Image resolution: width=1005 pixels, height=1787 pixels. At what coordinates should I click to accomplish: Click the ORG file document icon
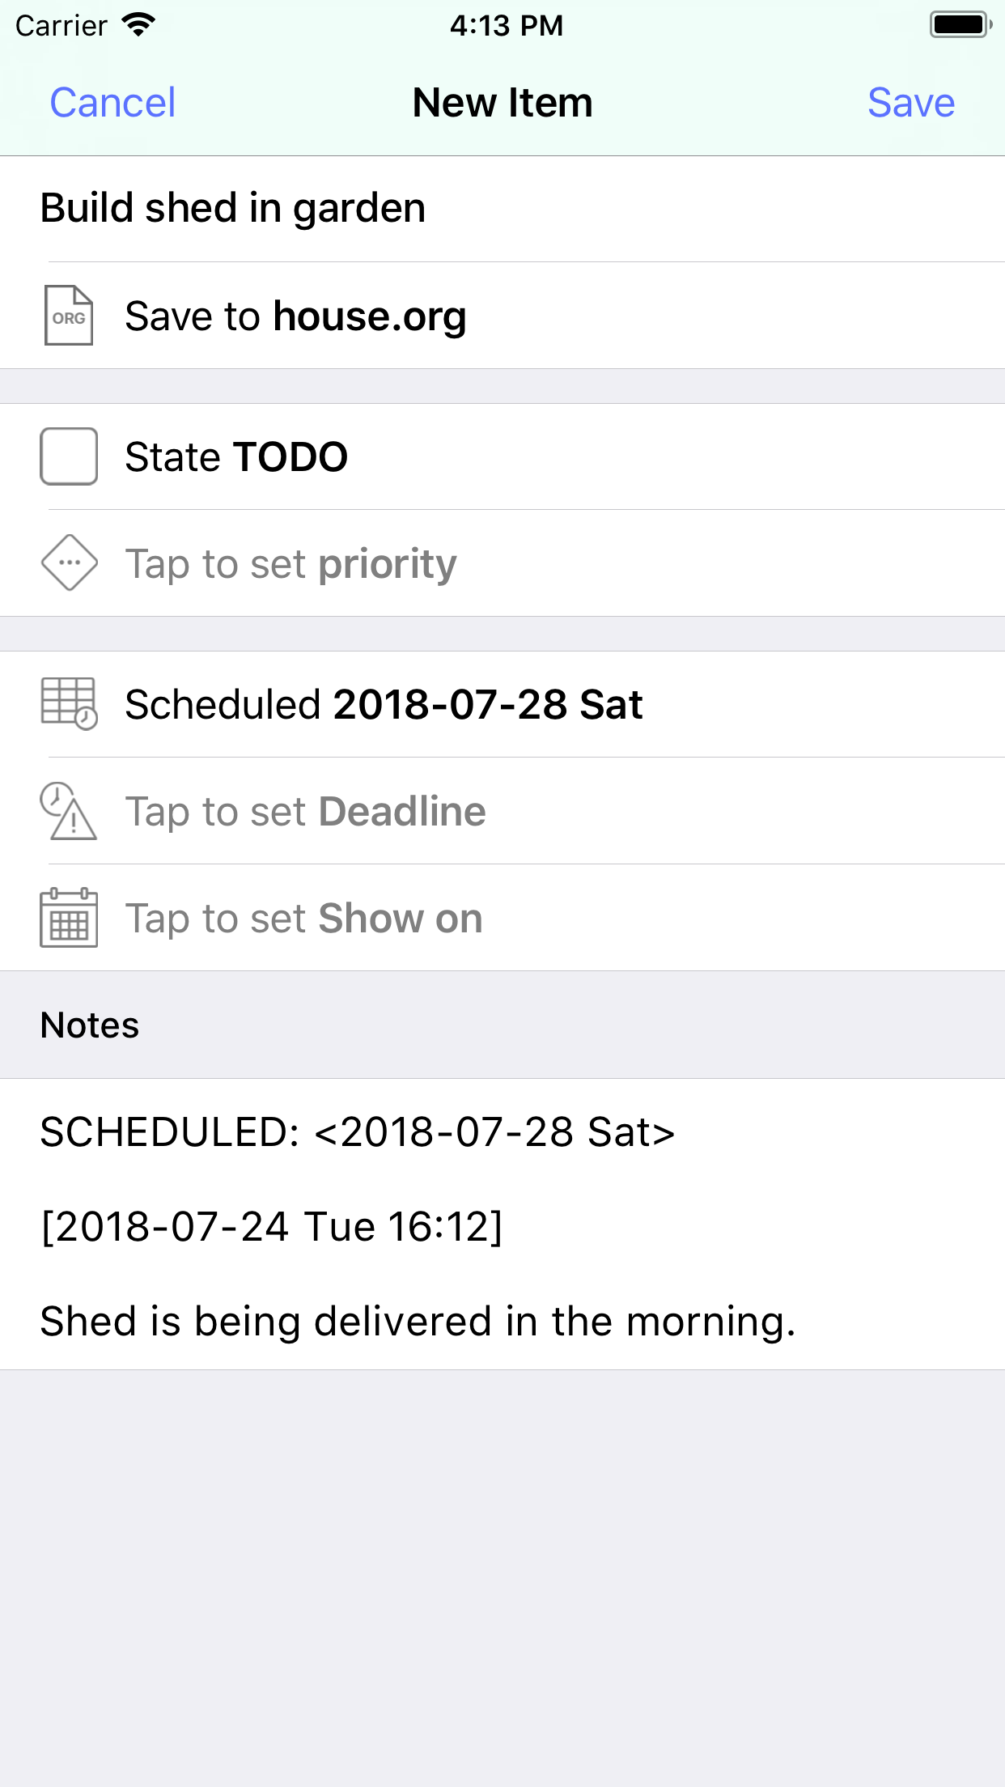click(69, 316)
